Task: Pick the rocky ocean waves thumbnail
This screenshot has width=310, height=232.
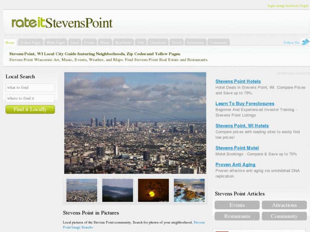Action: pos(189,190)
